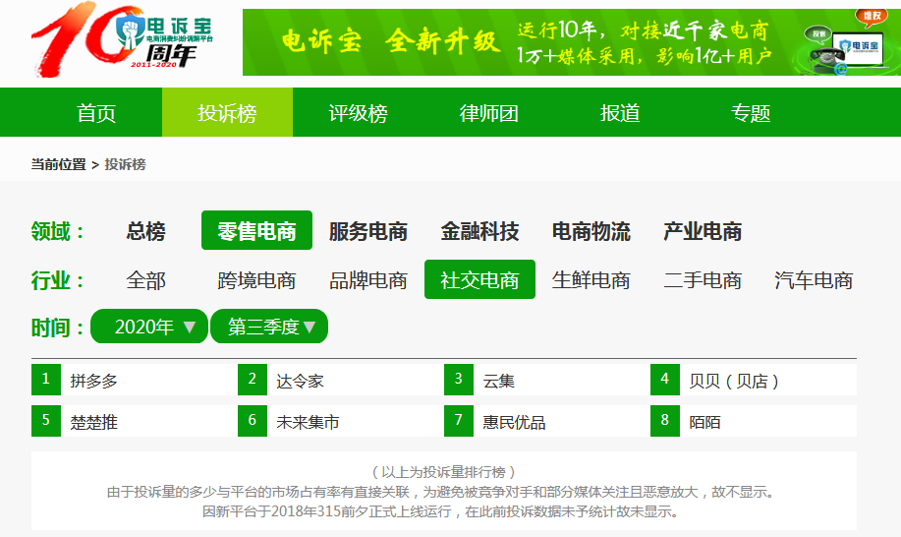Click the 投诉榜 breadcrumb link
901x537 pixels.
click(x=125, y=164)
